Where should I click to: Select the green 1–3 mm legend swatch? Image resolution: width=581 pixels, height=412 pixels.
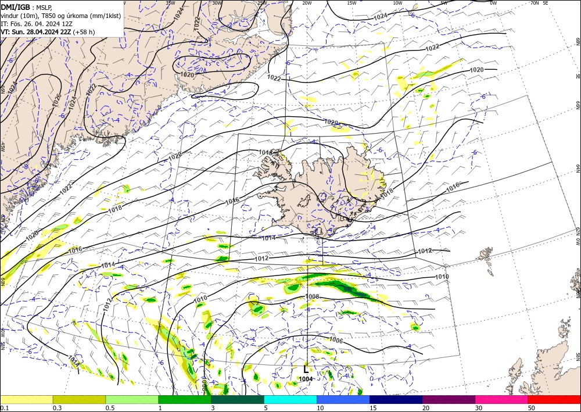click(185, 399)
